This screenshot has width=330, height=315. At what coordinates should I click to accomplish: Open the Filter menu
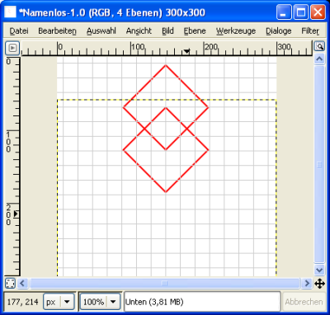pos(310,31)
